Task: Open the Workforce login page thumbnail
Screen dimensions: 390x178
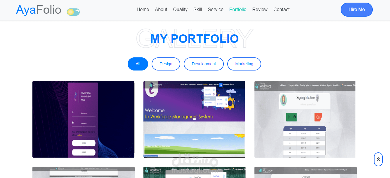Action: [x=83, y=119]
